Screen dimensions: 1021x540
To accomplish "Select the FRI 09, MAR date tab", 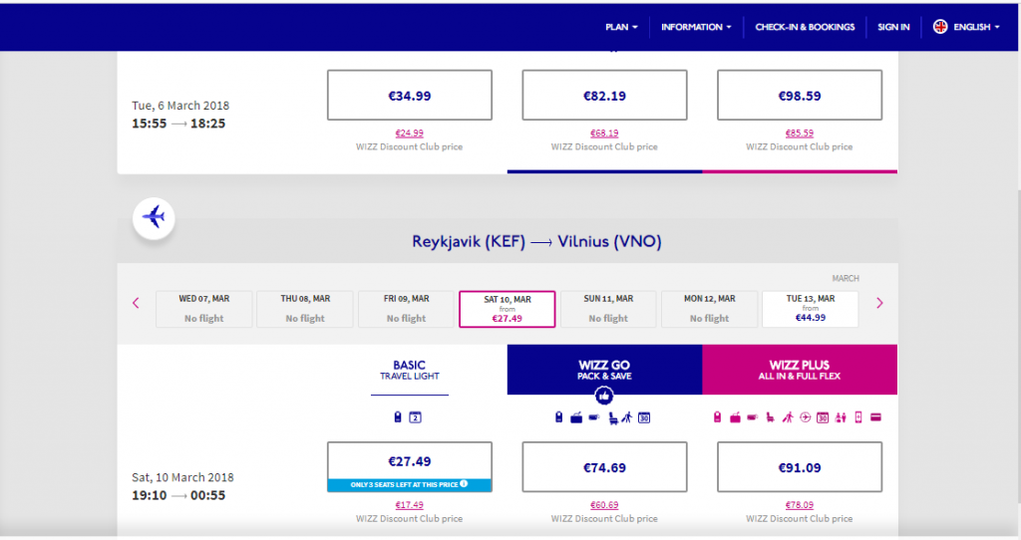I will (407, 309).
